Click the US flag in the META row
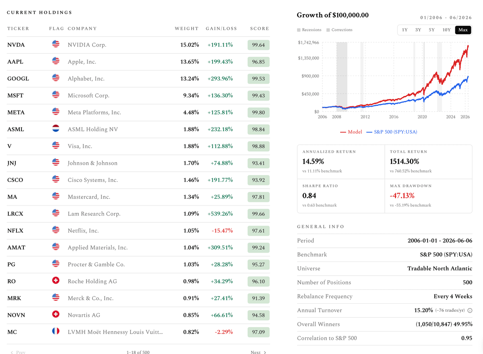 click(56, 112)
